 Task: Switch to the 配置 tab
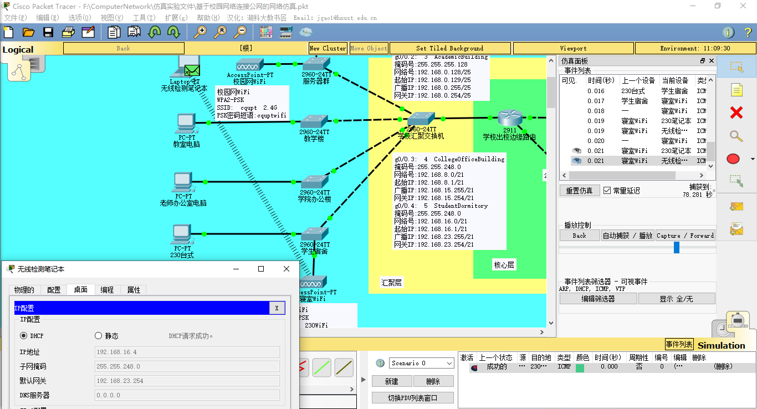click(54, 290)
